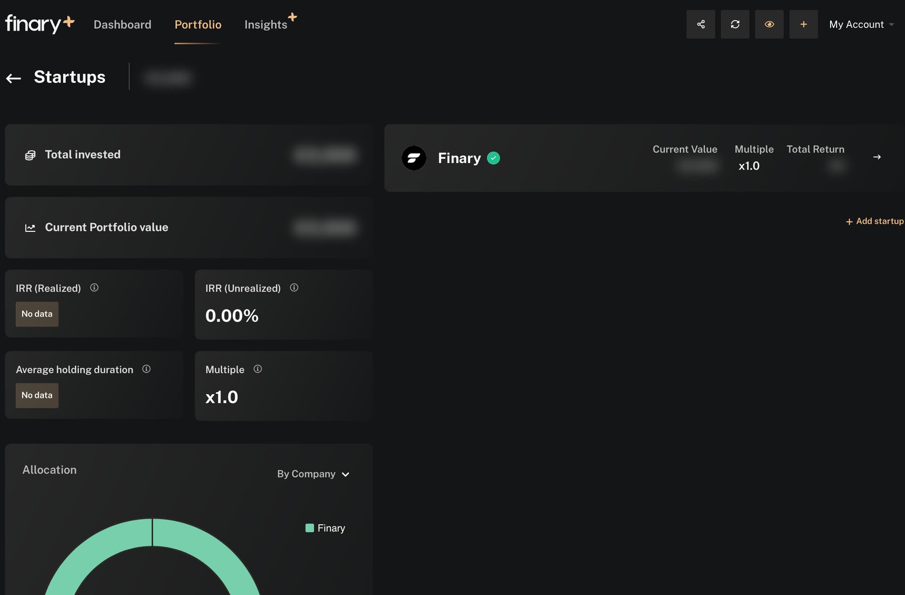This screenshot has height=595, width=905.
Task: Click the Finary company name
Action: 460,158
